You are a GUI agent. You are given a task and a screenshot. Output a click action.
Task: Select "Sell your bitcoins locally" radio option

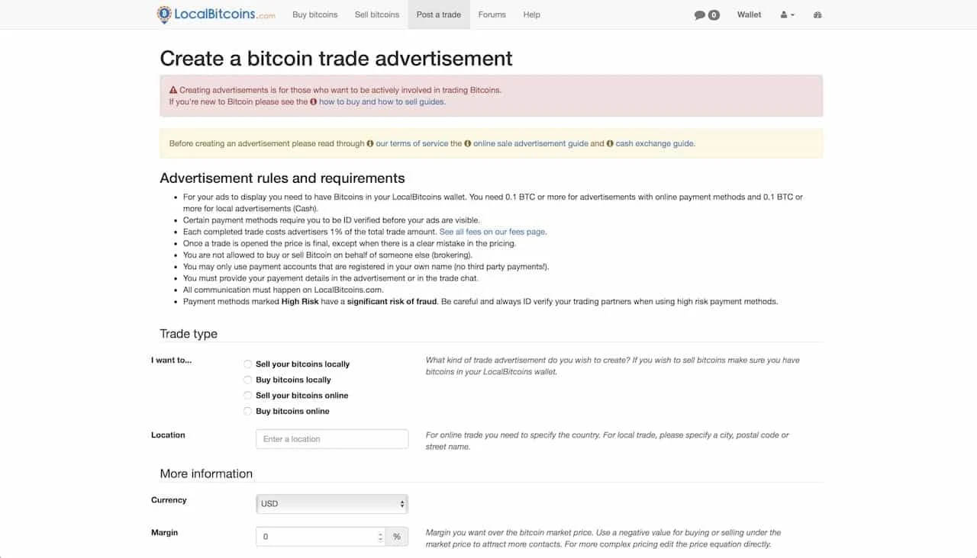tap(247, 364)
